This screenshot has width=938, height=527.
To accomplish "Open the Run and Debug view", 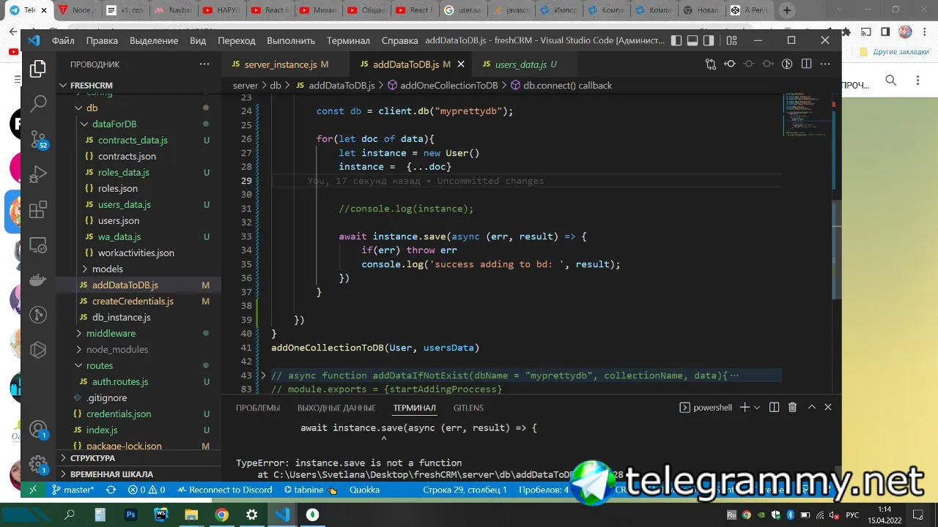I will pos(38,175).
